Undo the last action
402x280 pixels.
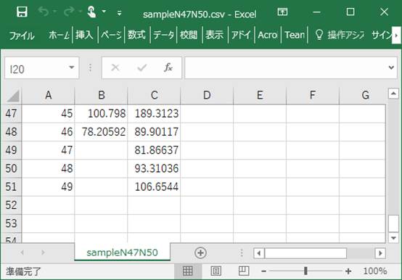click(x=44, y=12)
